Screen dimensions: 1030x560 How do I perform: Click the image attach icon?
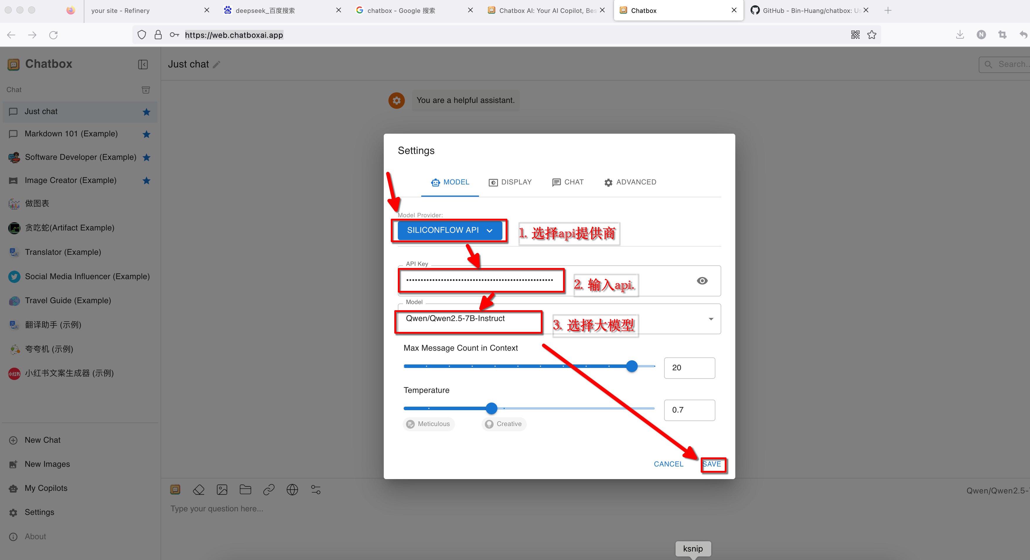[222, 490]
